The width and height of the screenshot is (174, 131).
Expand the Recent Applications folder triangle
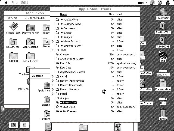pos(53,81)
